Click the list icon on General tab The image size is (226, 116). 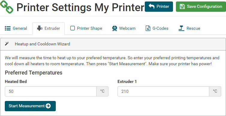7,28
